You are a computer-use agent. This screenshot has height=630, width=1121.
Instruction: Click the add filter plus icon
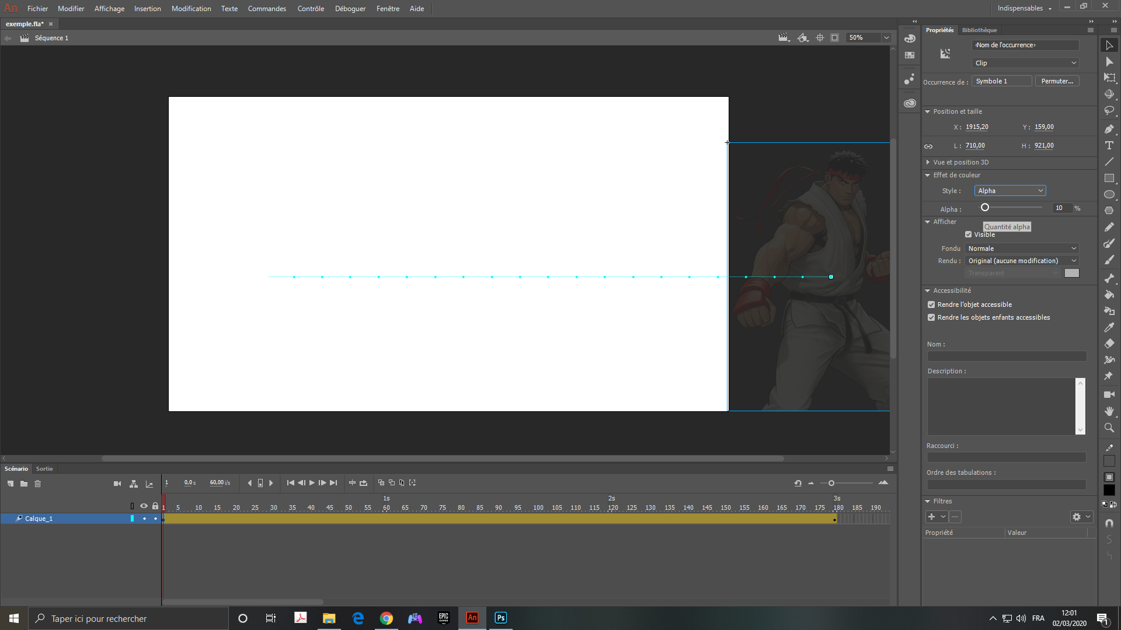pyautogui.click(x=932, y=517)
